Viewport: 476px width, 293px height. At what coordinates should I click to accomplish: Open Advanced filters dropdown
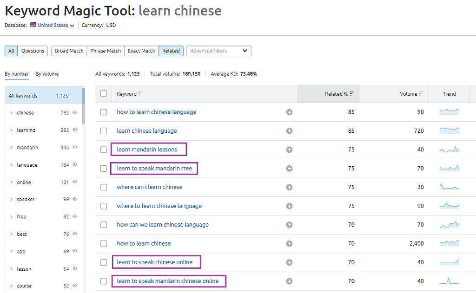coord(219,51)
